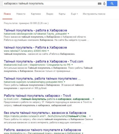Screen dimensions: 119x134
Task: Go to the Карты tab
Action: pos(62,14)
